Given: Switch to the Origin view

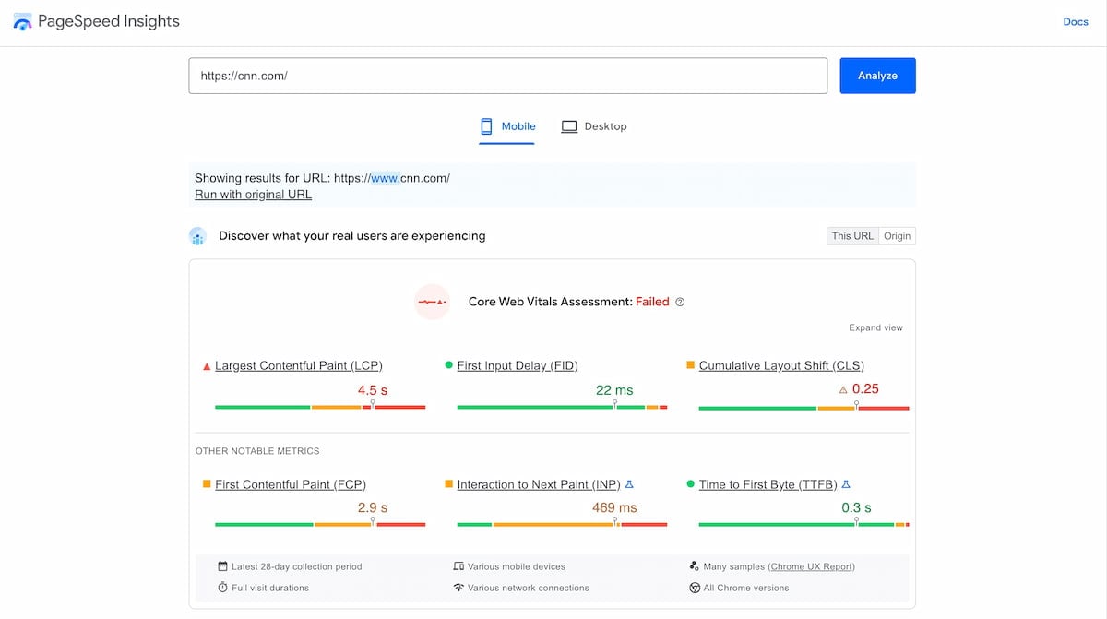Looking at the screenshot, I should tap(897, 235).
